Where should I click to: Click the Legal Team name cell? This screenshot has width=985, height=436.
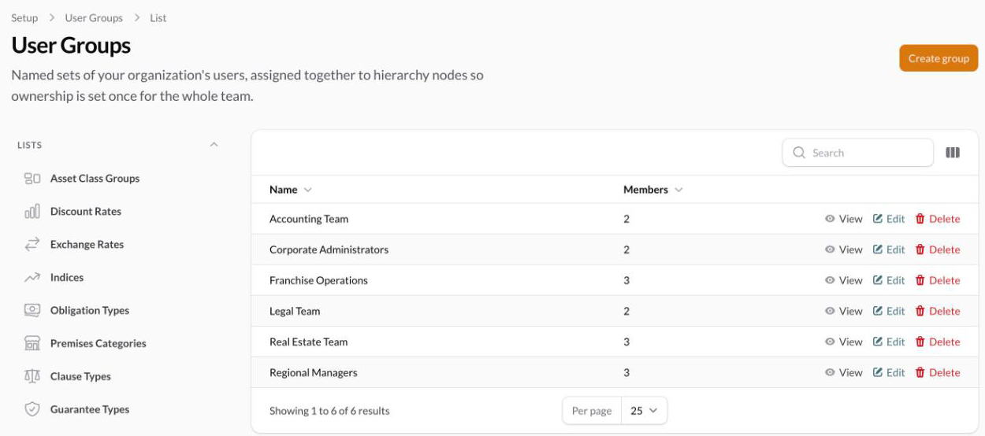coord(295,311)
